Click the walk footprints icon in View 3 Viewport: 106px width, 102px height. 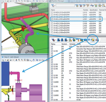37,60
